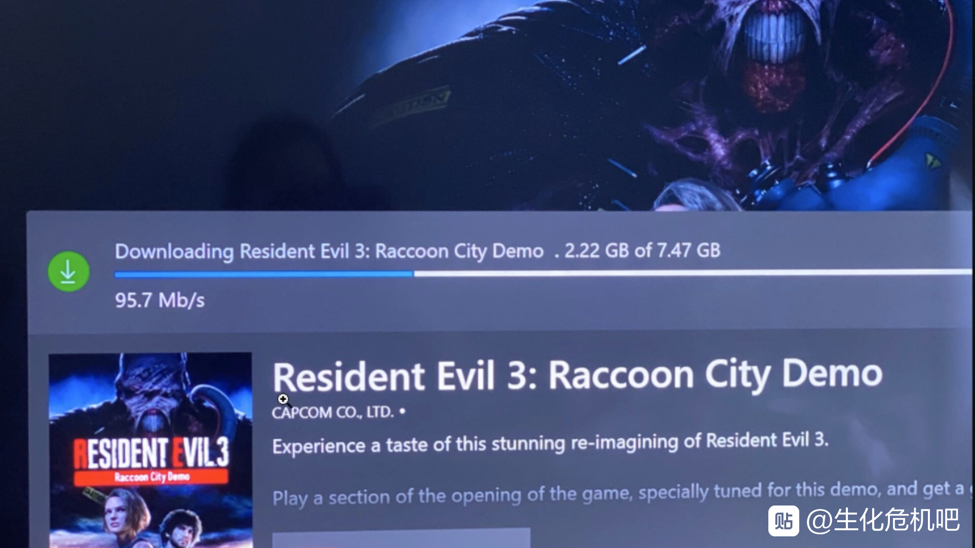Viewport: 975px width, 548px height.
Task: Click the red RESIDENT EVIL 3 logo on cover
Action: [x=151, y=453]
